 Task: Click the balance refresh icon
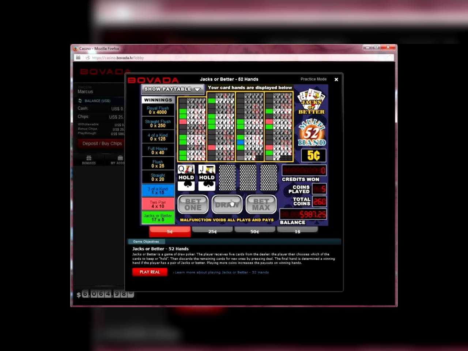click(80, 101)
